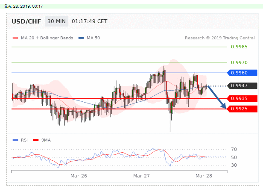This screenshot has height=189, width=263.
Task: Click the red 0.9925 support price tag
Action: tap(242, 109)
